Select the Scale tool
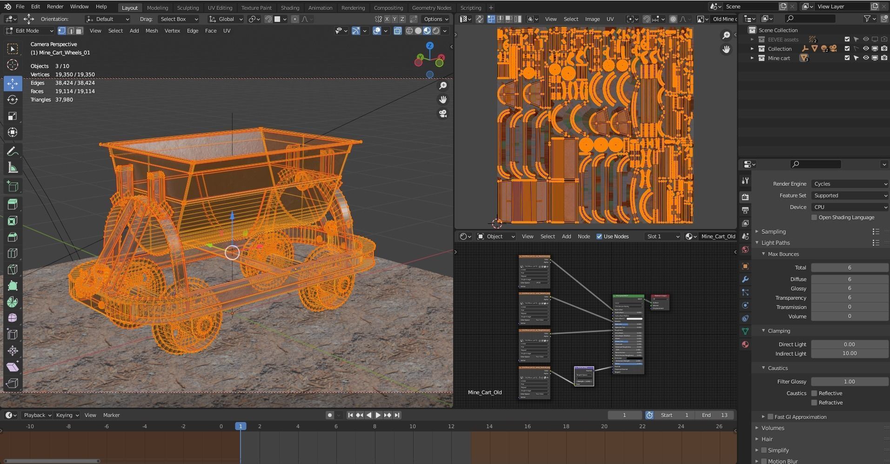 point(13,116)
